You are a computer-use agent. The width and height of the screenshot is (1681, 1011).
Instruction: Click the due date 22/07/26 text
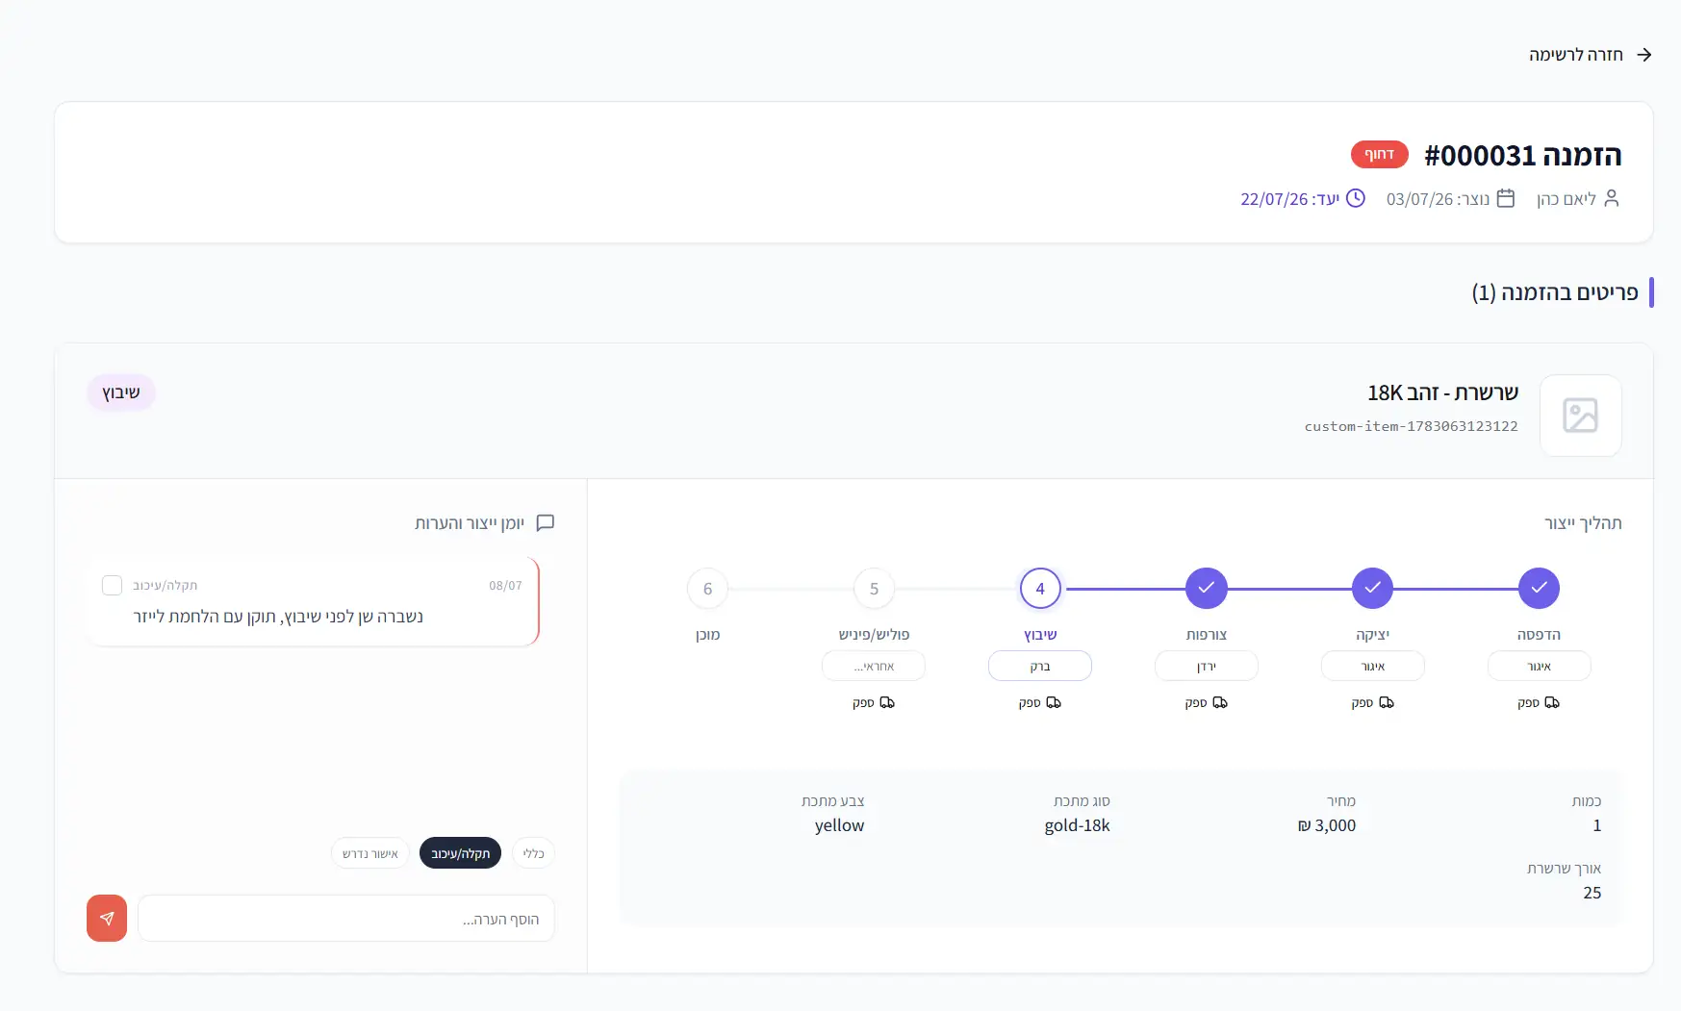(x=1274, y=199)
